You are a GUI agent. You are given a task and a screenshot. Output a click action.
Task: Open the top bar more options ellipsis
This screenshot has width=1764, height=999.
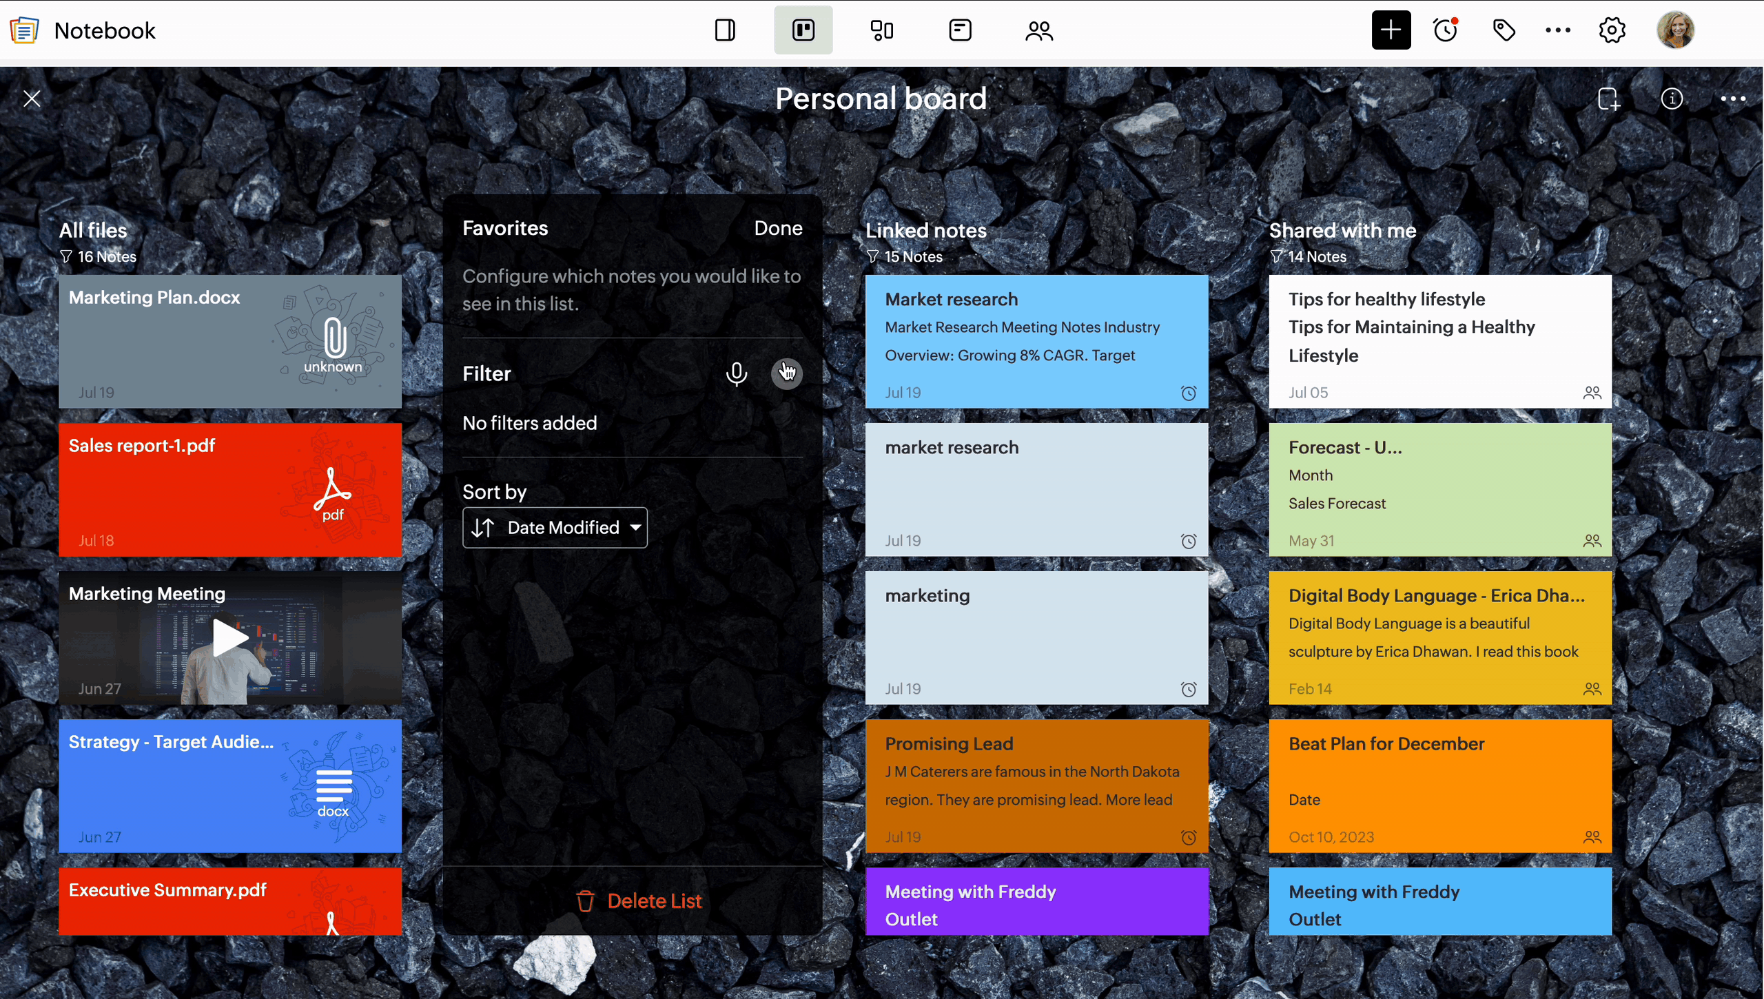(x=1557, y=30)
